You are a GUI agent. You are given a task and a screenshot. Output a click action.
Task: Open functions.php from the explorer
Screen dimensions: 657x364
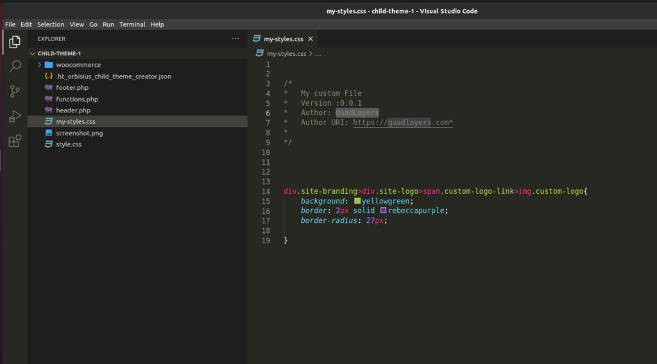pos(77,99)
